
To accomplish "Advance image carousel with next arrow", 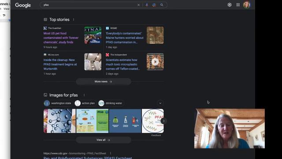I will [163, 121].
